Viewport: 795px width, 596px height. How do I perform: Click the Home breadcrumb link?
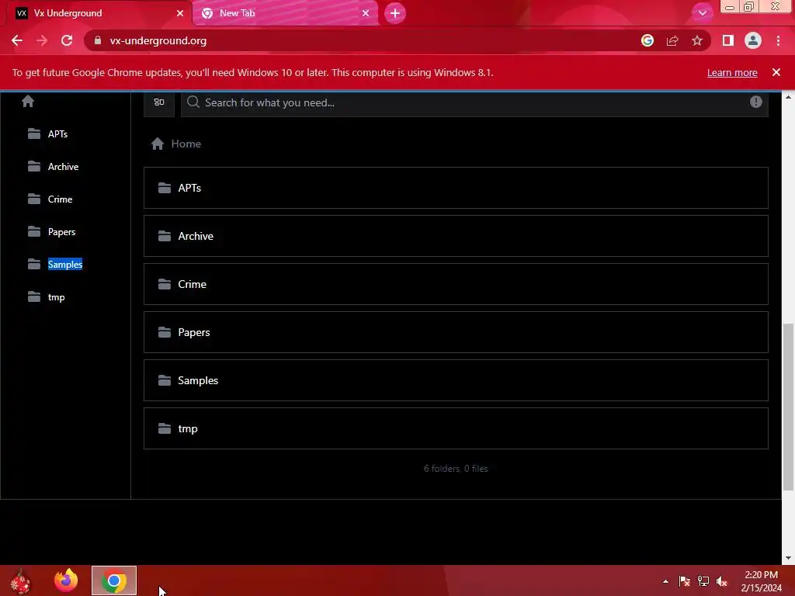[x=186, y=144]
